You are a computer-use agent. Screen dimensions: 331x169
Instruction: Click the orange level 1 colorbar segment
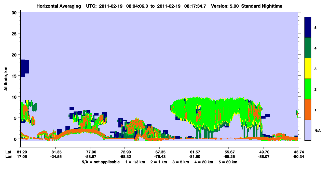coord(308,109)
